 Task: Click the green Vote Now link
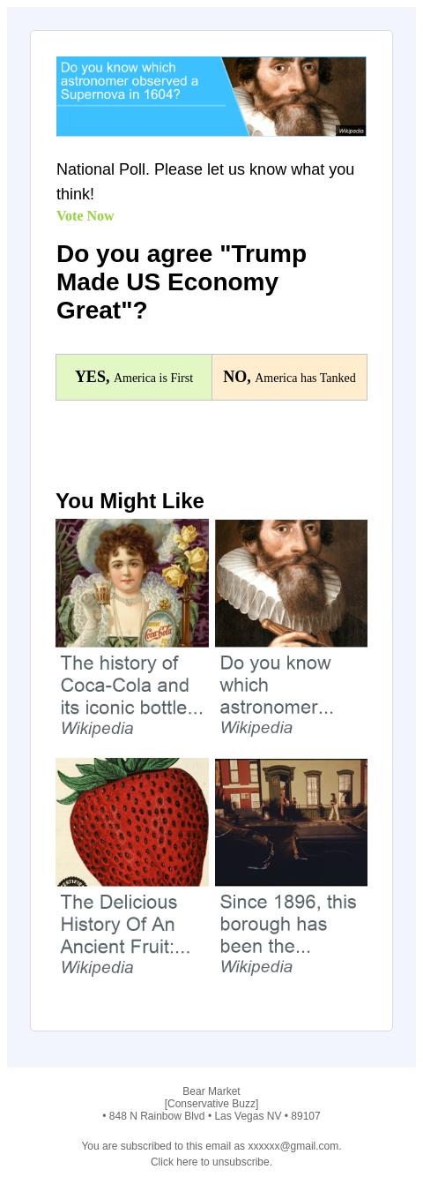[85, 216]
